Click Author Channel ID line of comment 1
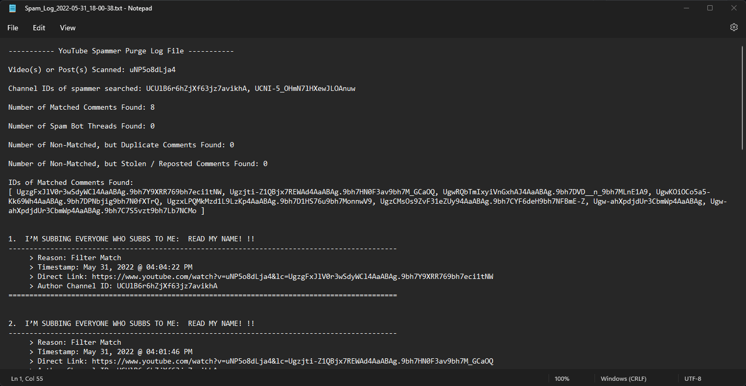This screenshot has height=386, width=746. [123, 286]
